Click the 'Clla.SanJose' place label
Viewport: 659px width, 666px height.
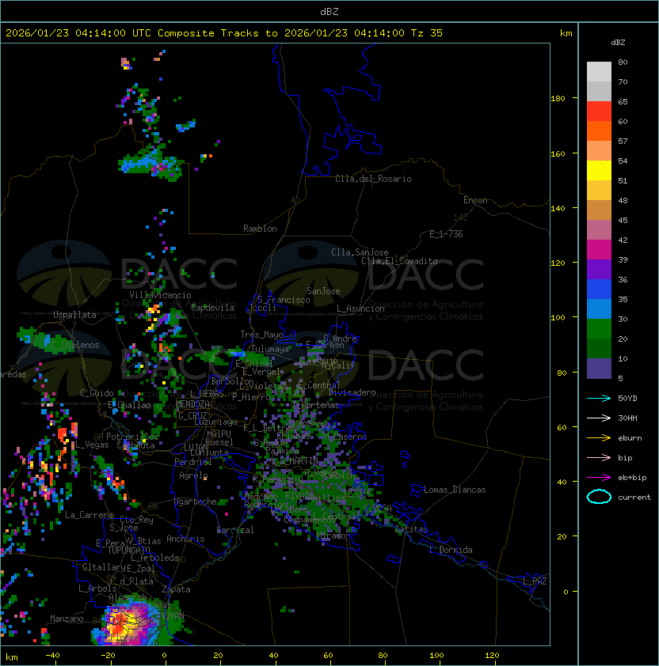(x=360, y=252)
